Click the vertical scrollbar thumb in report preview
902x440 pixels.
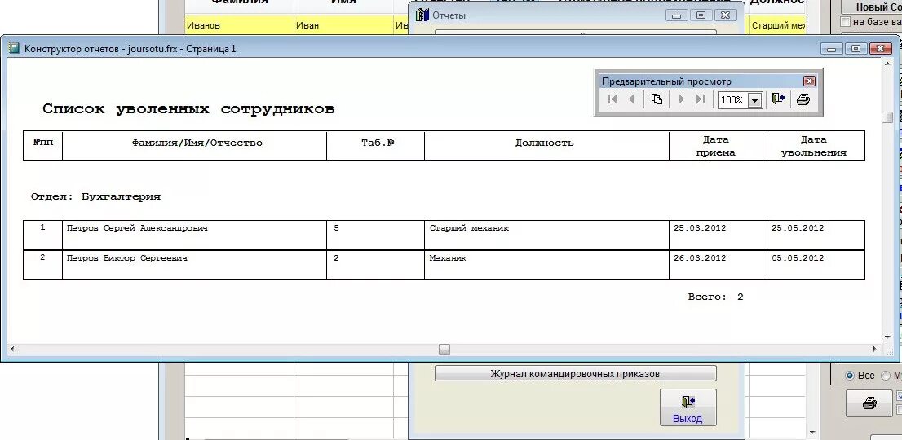pos(888,117)
